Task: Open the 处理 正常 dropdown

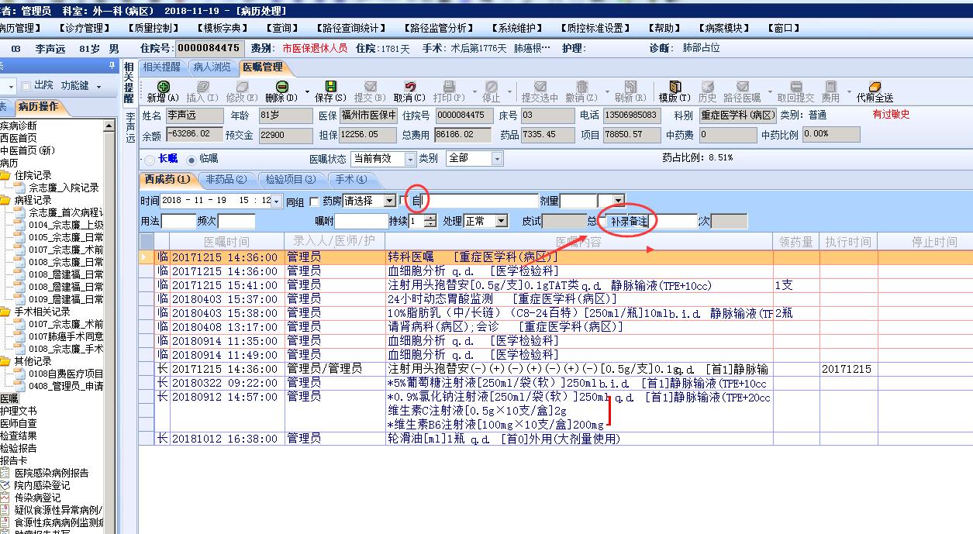Action: tap(502, 221)
